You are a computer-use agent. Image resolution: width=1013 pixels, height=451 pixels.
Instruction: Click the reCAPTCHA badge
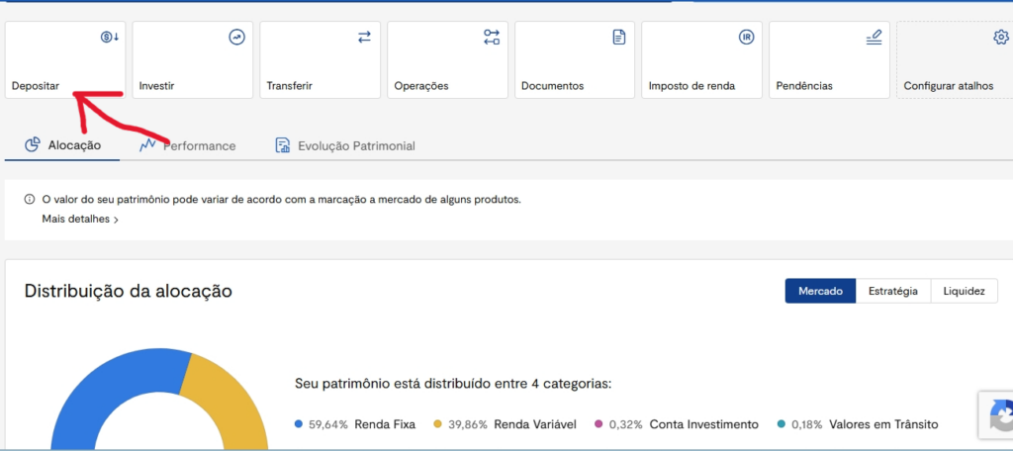pos(995,415)
